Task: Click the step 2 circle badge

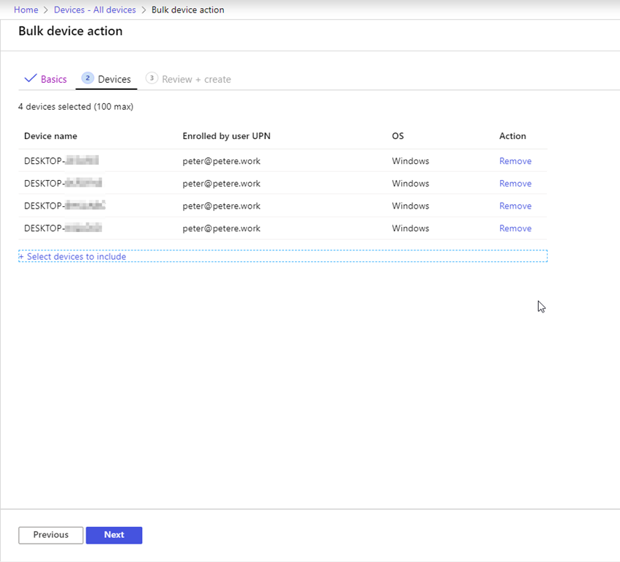Action: point(88,78)
